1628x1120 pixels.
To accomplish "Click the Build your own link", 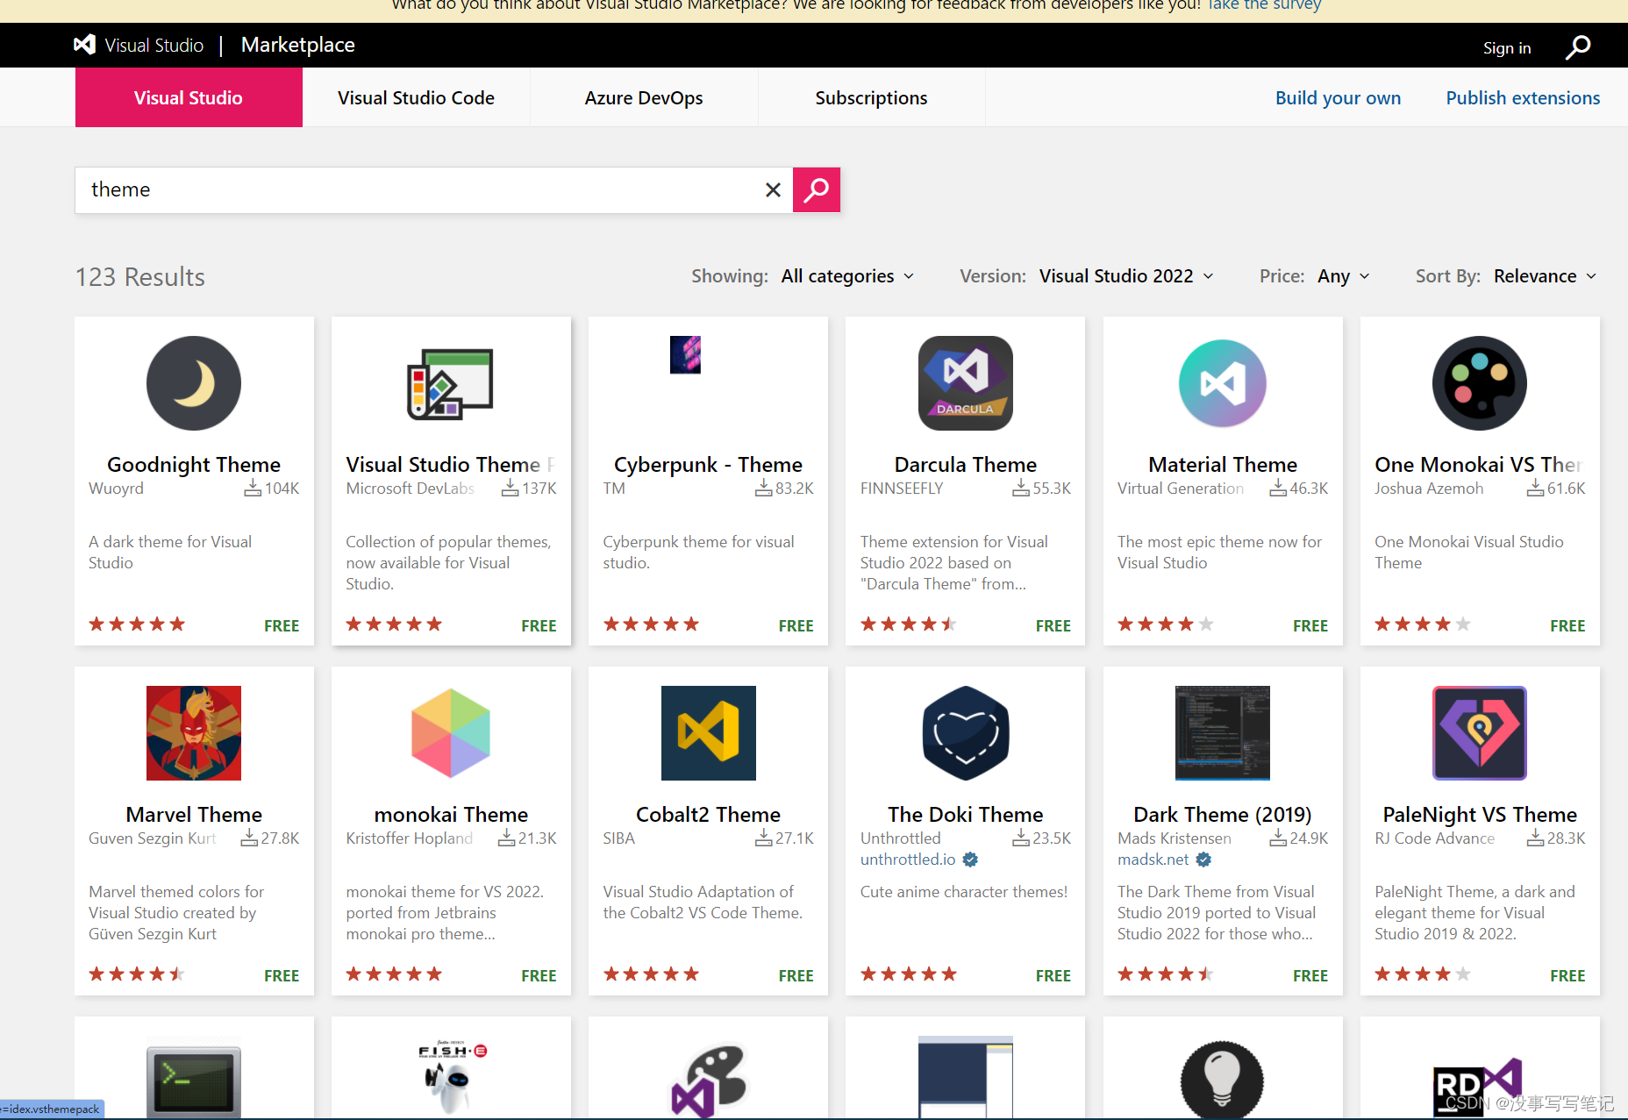I will (1338, 98).
